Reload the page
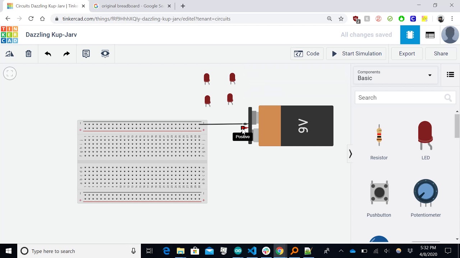This screenshot has width=460, height=258. [31, 19]
